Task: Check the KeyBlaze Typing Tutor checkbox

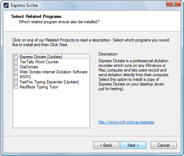Action: point(16,87)
